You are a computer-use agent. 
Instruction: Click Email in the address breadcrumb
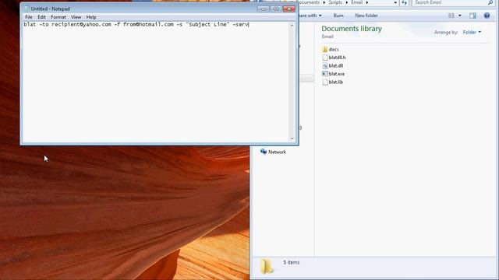pyautogui.click(x=357, y=2)
